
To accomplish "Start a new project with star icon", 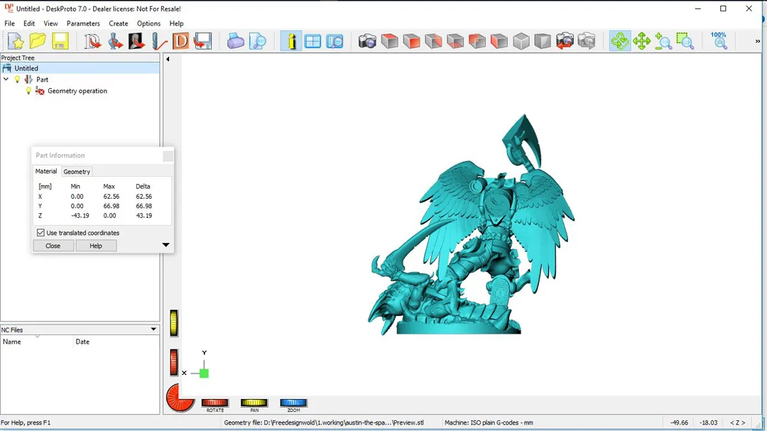I will pyautogui.click(x=16, y=41).
